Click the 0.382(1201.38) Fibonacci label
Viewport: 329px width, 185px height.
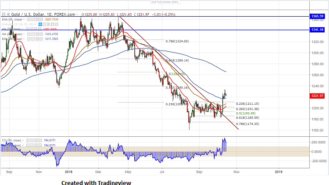point(247,109)
